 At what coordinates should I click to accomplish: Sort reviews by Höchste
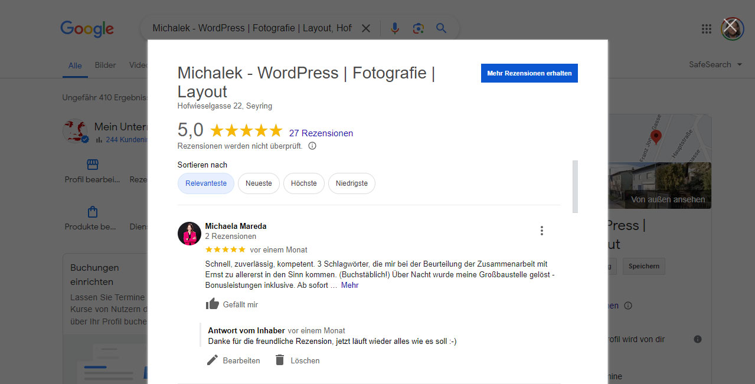click(304, 183)
